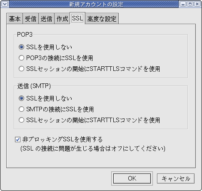Screen dimensions: 202x191
Task: Go to the 送信 tab
Action: coord(46,19)
